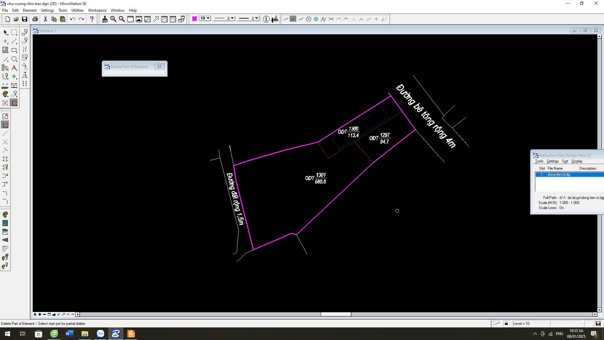Open the Utilities menu
The height and width of the screenshot is (340, 604).
click(77, 10)
